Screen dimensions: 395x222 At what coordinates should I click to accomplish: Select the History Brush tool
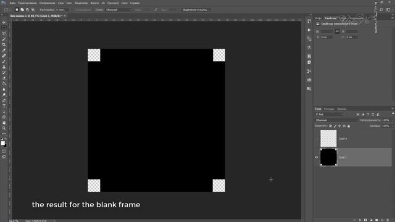pos(4,73)
